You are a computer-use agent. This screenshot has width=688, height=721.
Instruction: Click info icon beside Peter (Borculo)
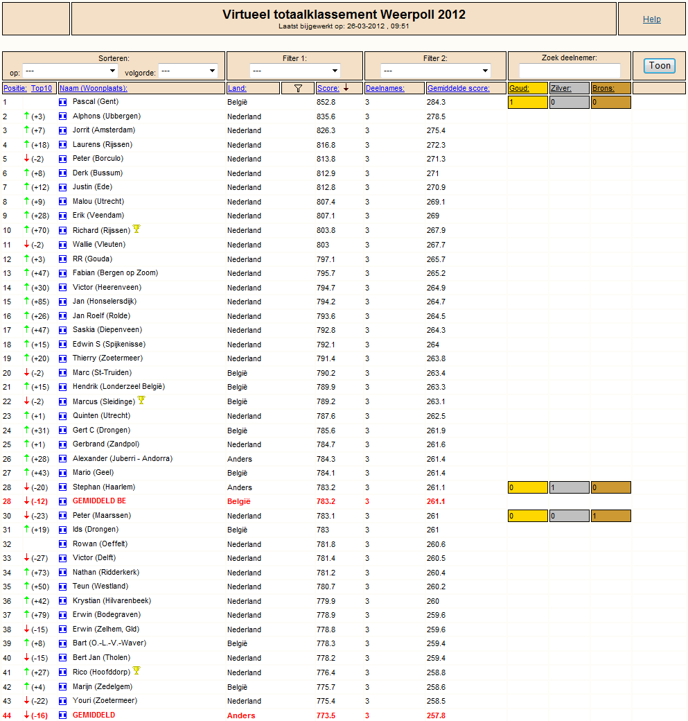(62, 159)
